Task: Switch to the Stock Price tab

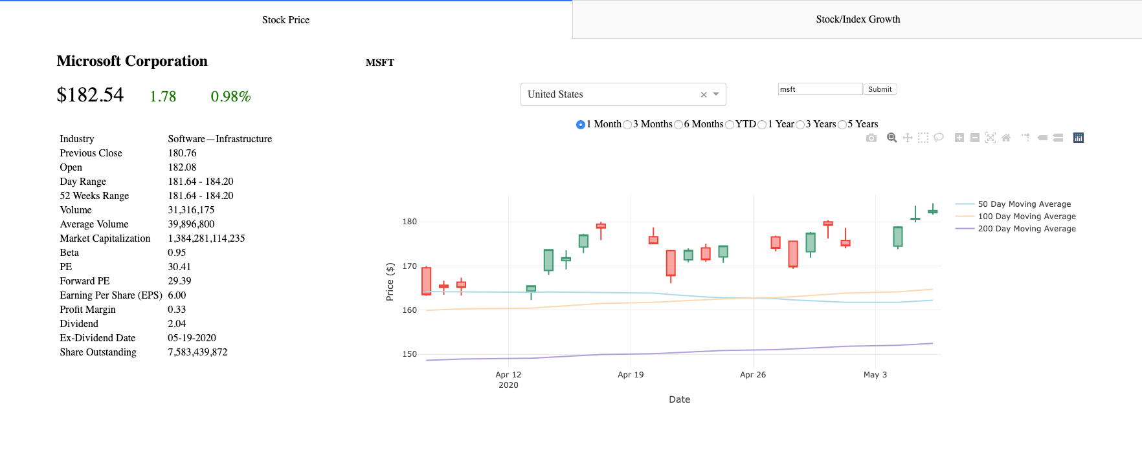Action: coord(285,19)
